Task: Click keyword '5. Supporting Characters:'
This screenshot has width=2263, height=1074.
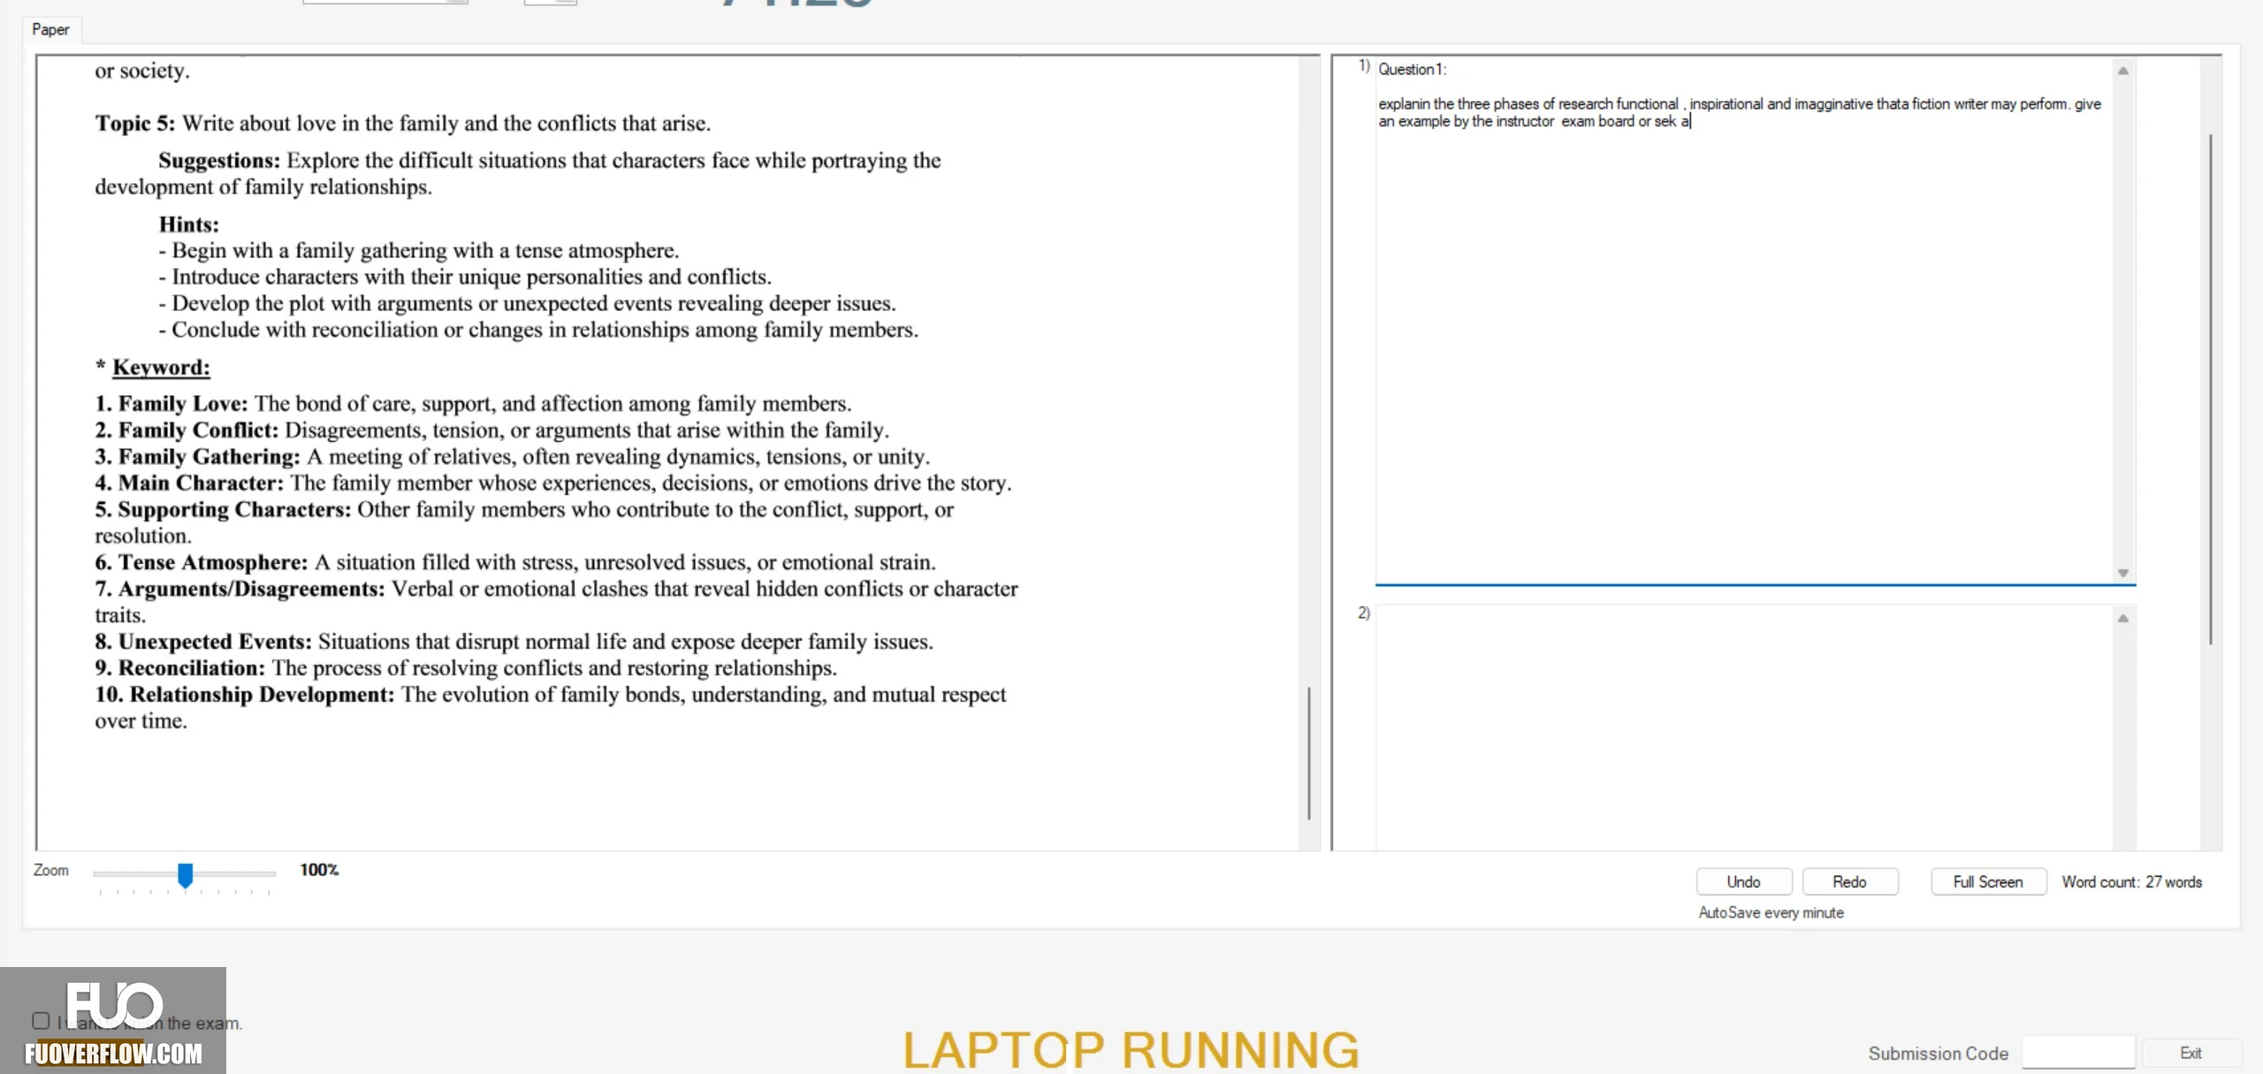Action: click(224, 510)
